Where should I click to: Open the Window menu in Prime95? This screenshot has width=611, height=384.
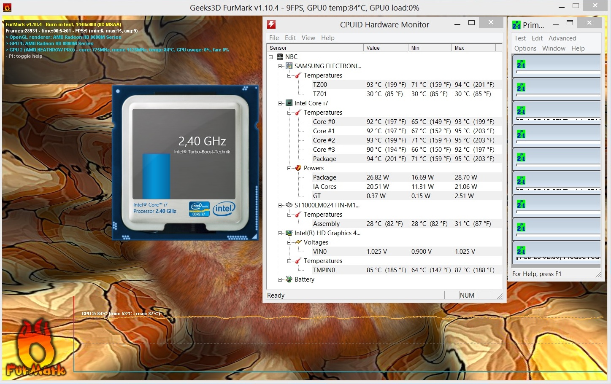click(554, 48)
